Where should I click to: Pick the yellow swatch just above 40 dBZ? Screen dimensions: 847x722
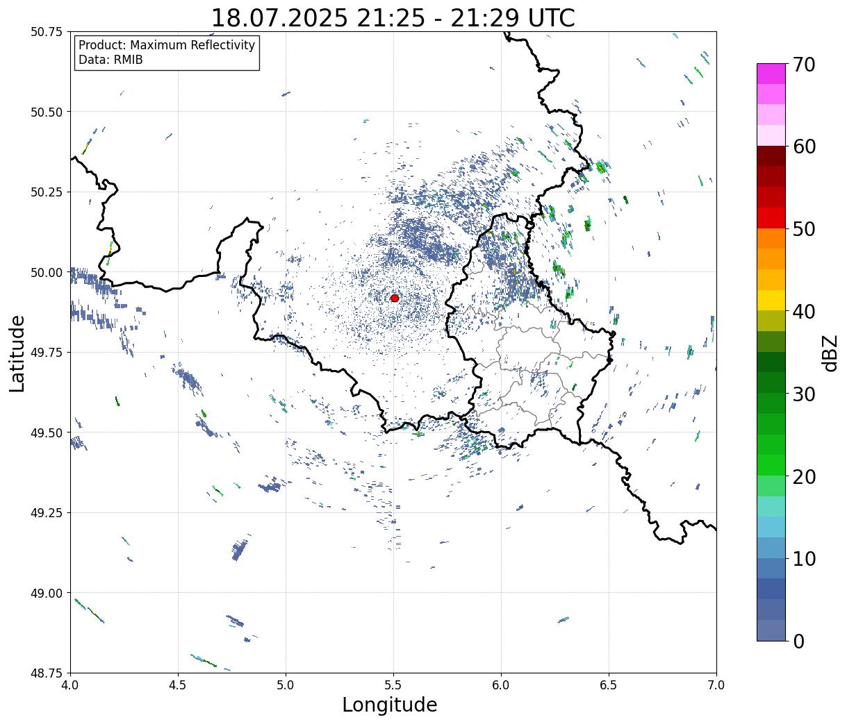tap(771, 301)
